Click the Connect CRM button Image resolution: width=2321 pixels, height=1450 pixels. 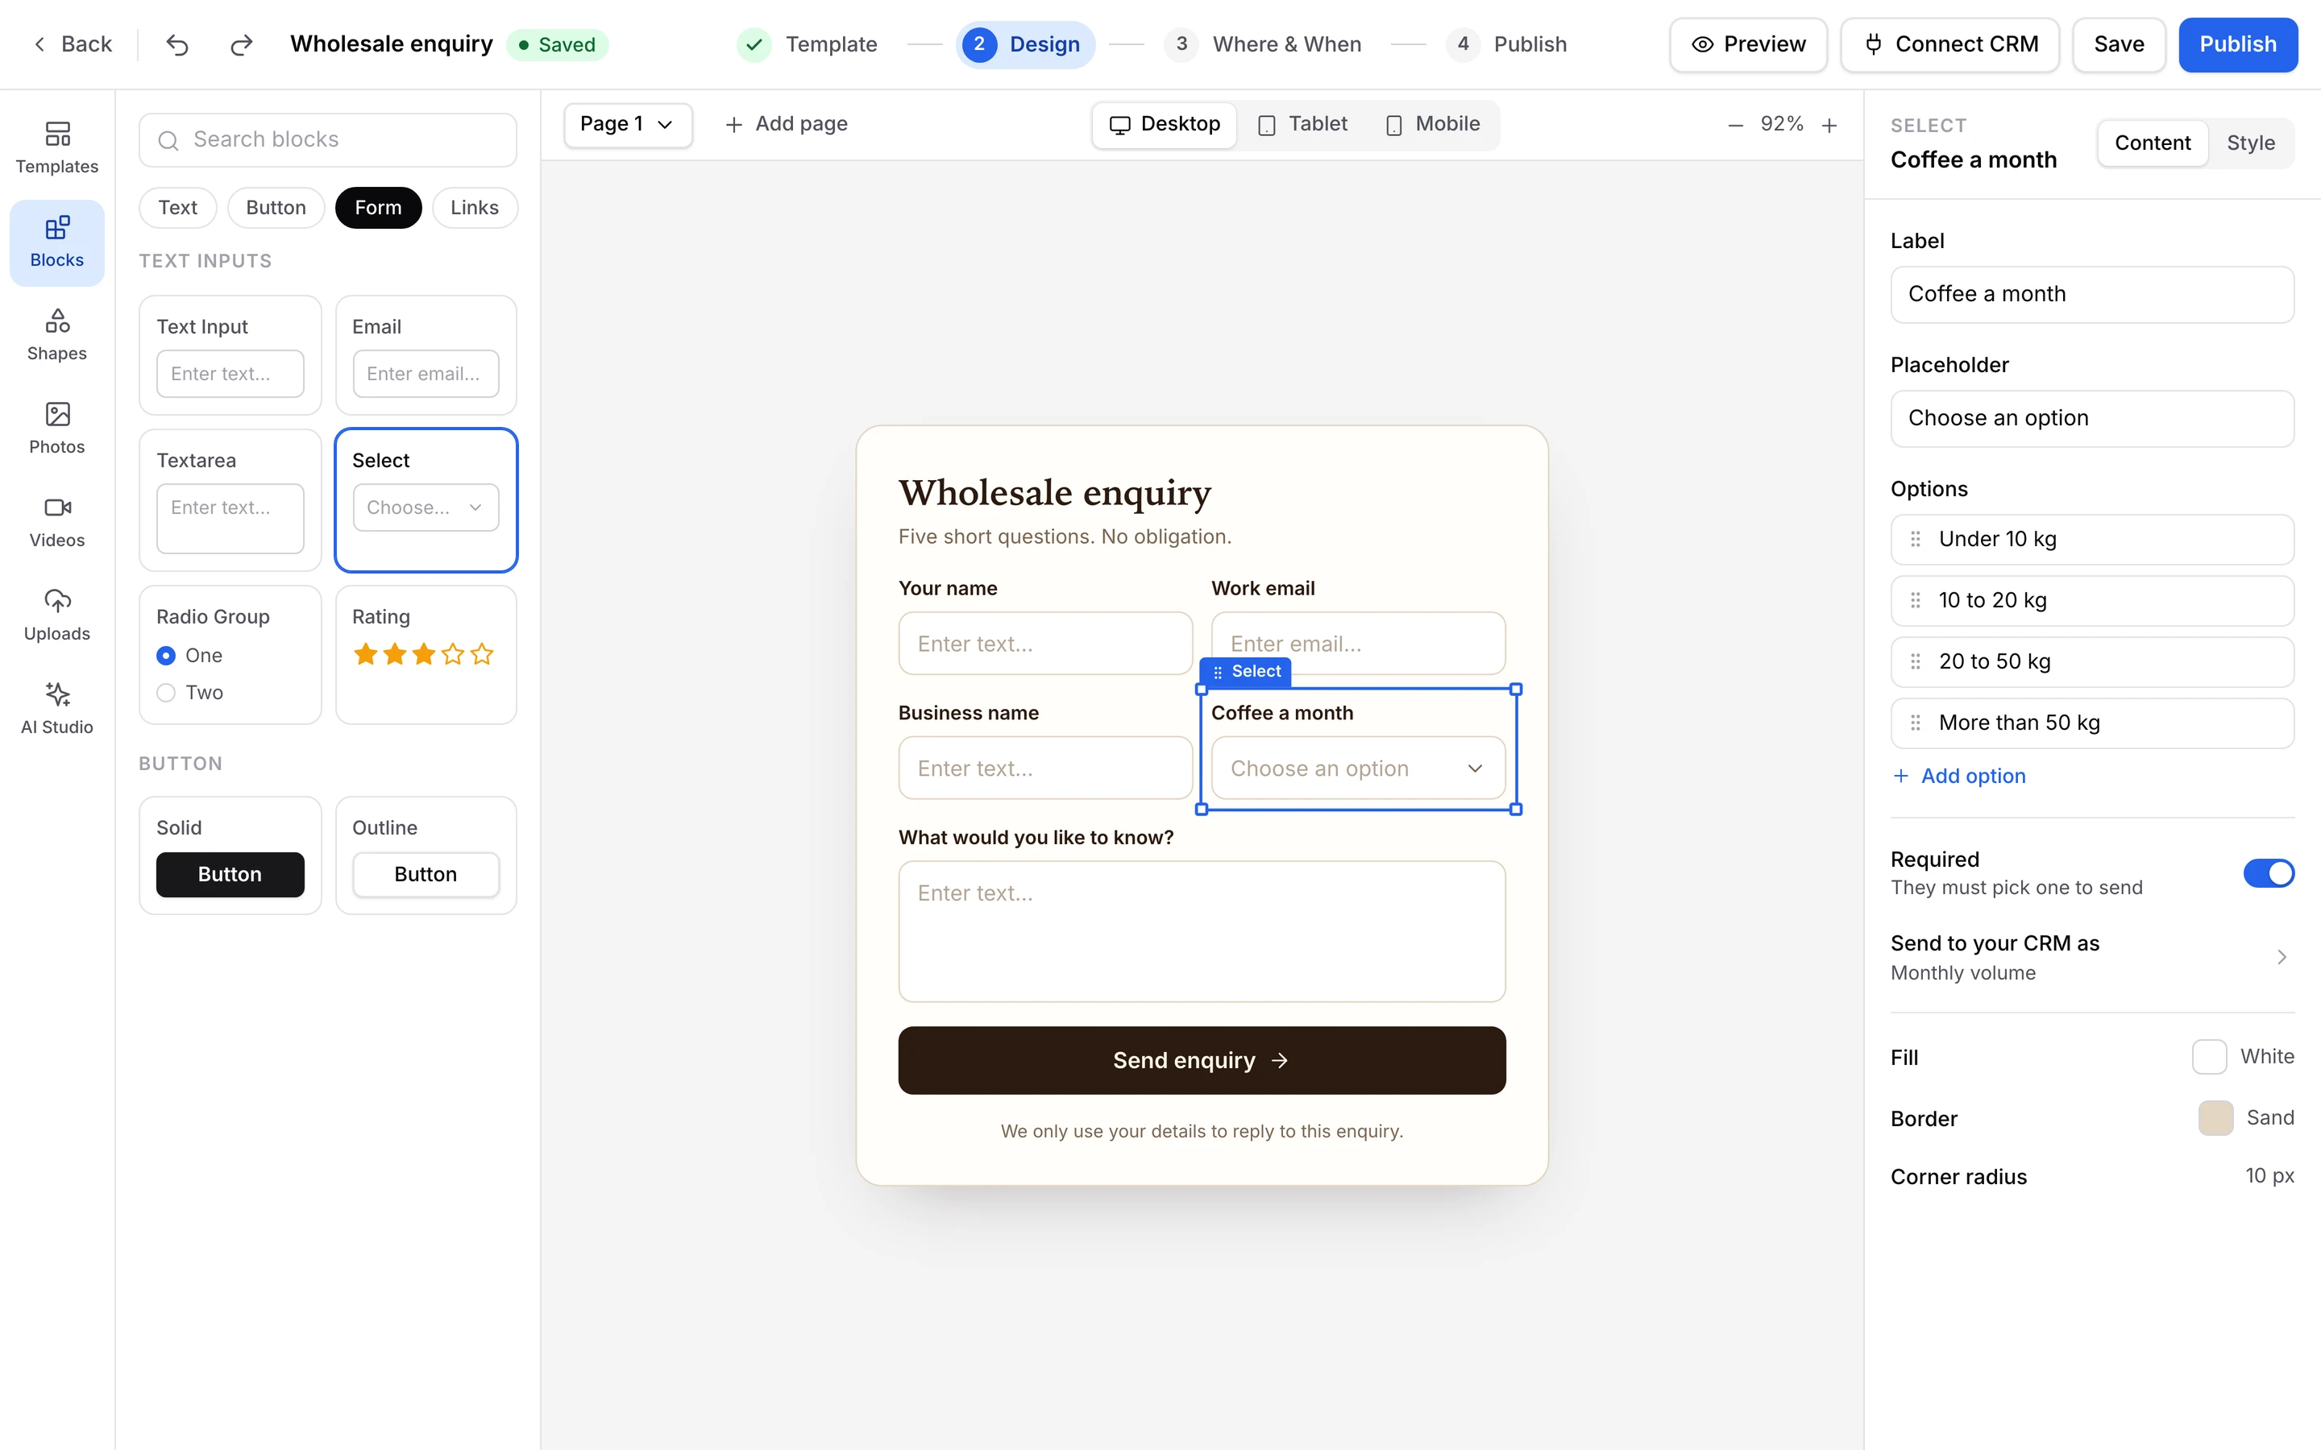pos(1949,44)
